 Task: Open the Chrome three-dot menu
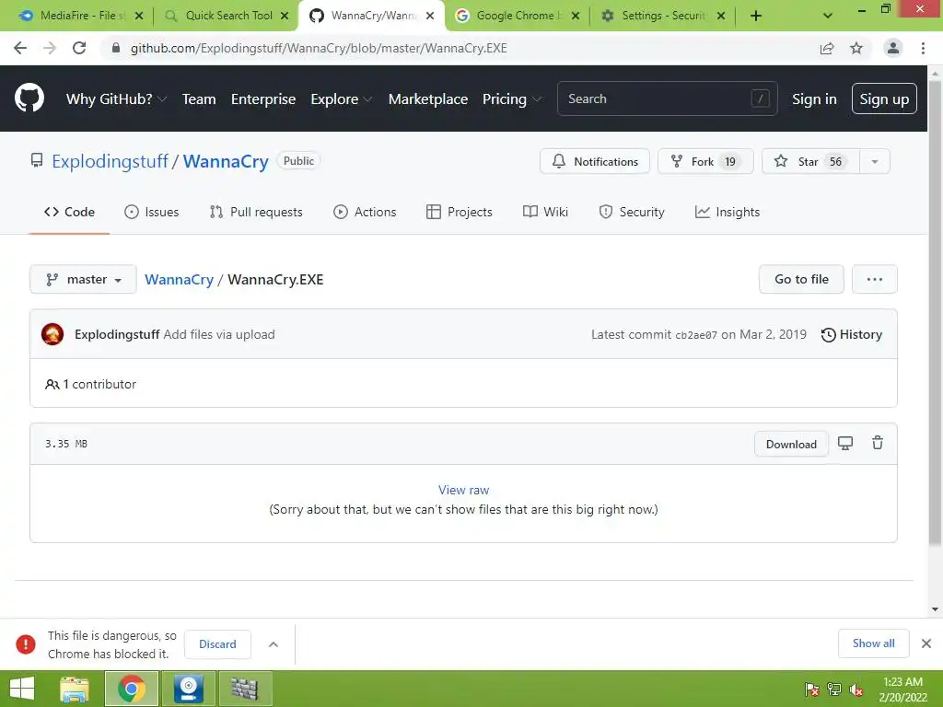923,48
